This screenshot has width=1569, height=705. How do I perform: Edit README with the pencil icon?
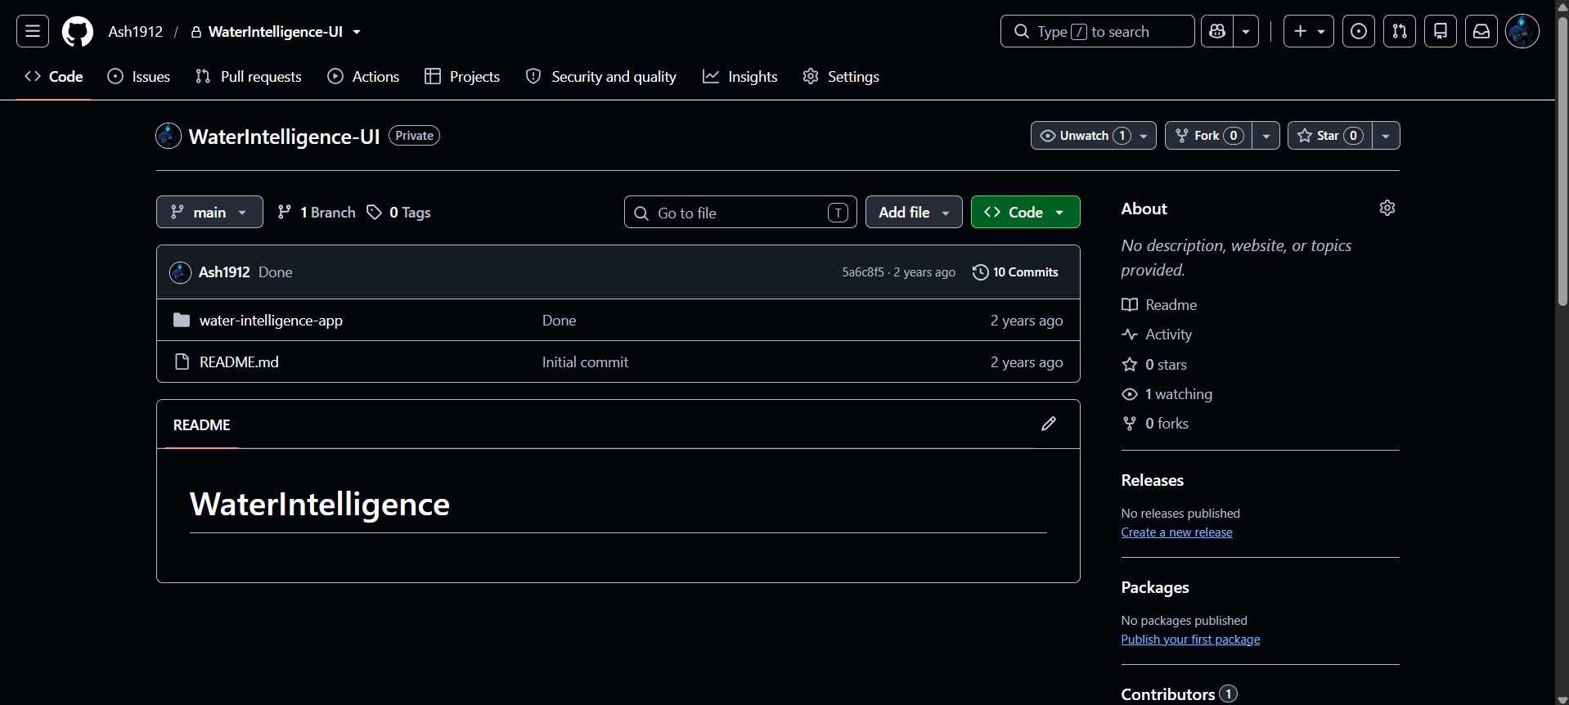tap(1049, 424)
